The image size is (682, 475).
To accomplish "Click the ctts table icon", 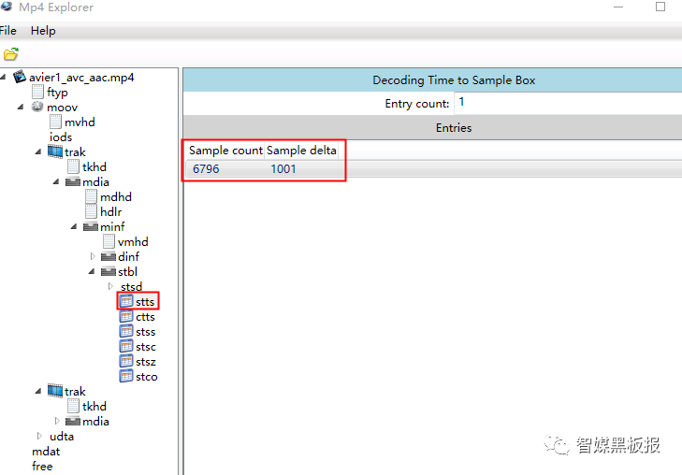I will 126,316.
